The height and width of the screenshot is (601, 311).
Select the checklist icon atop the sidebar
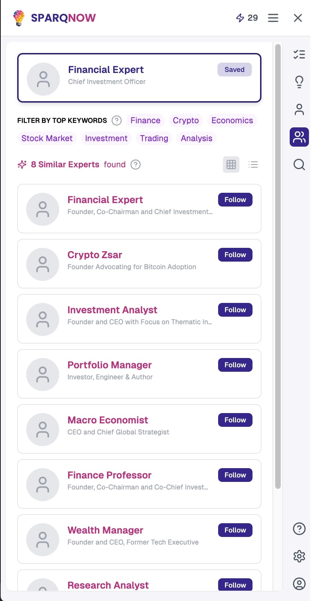(299, 54)
